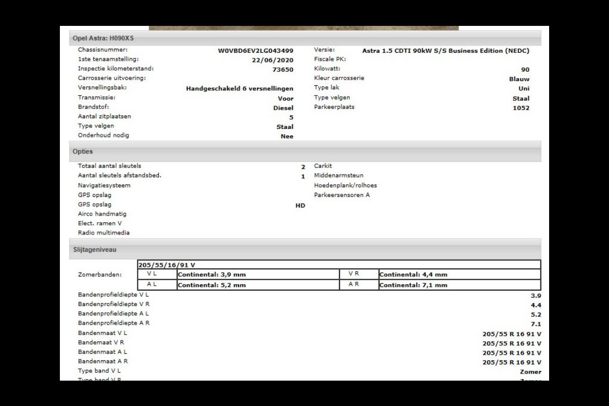Click the Navigatiesysteem option label
Image resolution: width=609 pixels, height=406 pixels.
click(104, 186)
